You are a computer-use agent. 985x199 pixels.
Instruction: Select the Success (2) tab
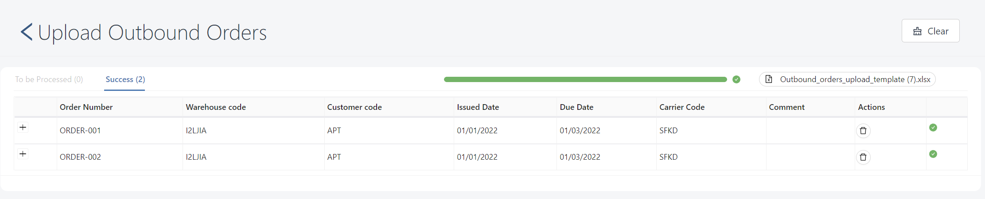125,79
